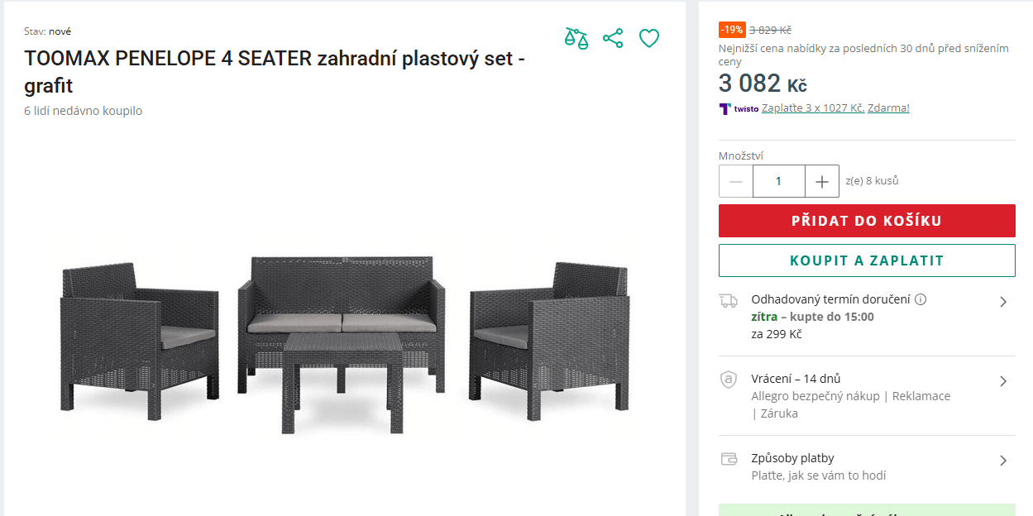Toggle the heart to favorite the product
Viewport: 1033px width, 516px height.
click(649, 36)
